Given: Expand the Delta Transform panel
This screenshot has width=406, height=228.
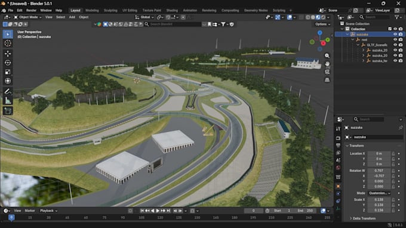Looking at the screenshot, I should pos(362,218).
